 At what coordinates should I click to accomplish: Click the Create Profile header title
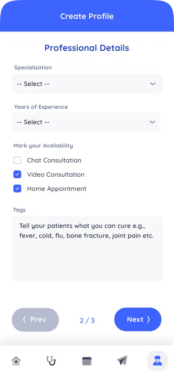coord(87,16)
